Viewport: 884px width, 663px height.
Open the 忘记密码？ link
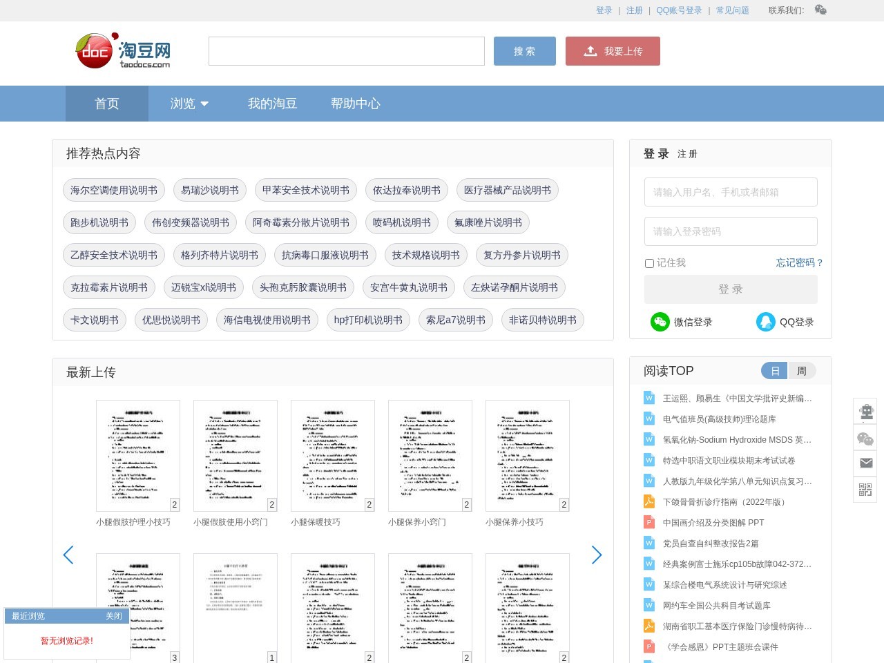(x=799, y=262)
